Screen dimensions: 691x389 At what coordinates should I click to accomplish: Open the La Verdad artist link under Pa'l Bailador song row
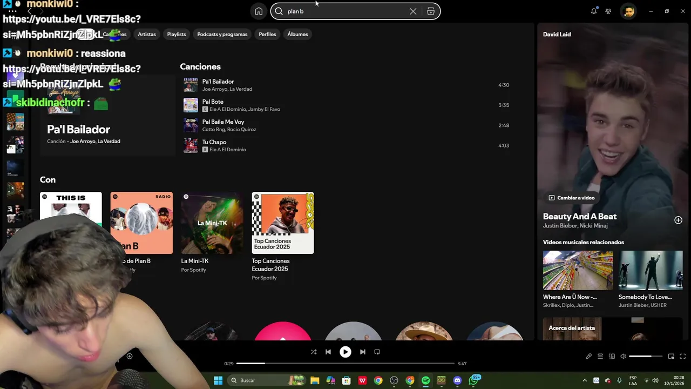(241, 89)
